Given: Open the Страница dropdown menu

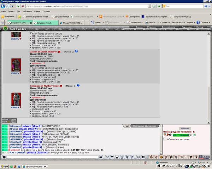Looking at the screenshot, I should [165, 23].
